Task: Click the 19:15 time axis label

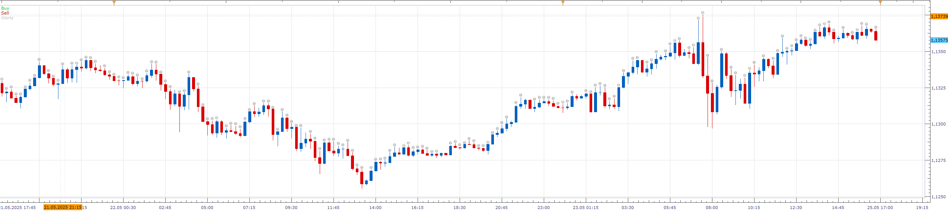Action: pyautogui.click(x=922, y=208)
